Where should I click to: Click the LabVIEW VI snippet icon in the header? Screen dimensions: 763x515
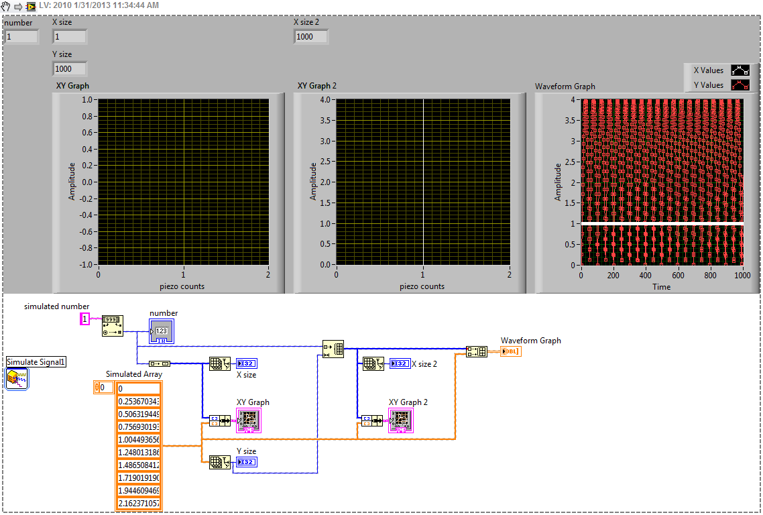[31, 6]
